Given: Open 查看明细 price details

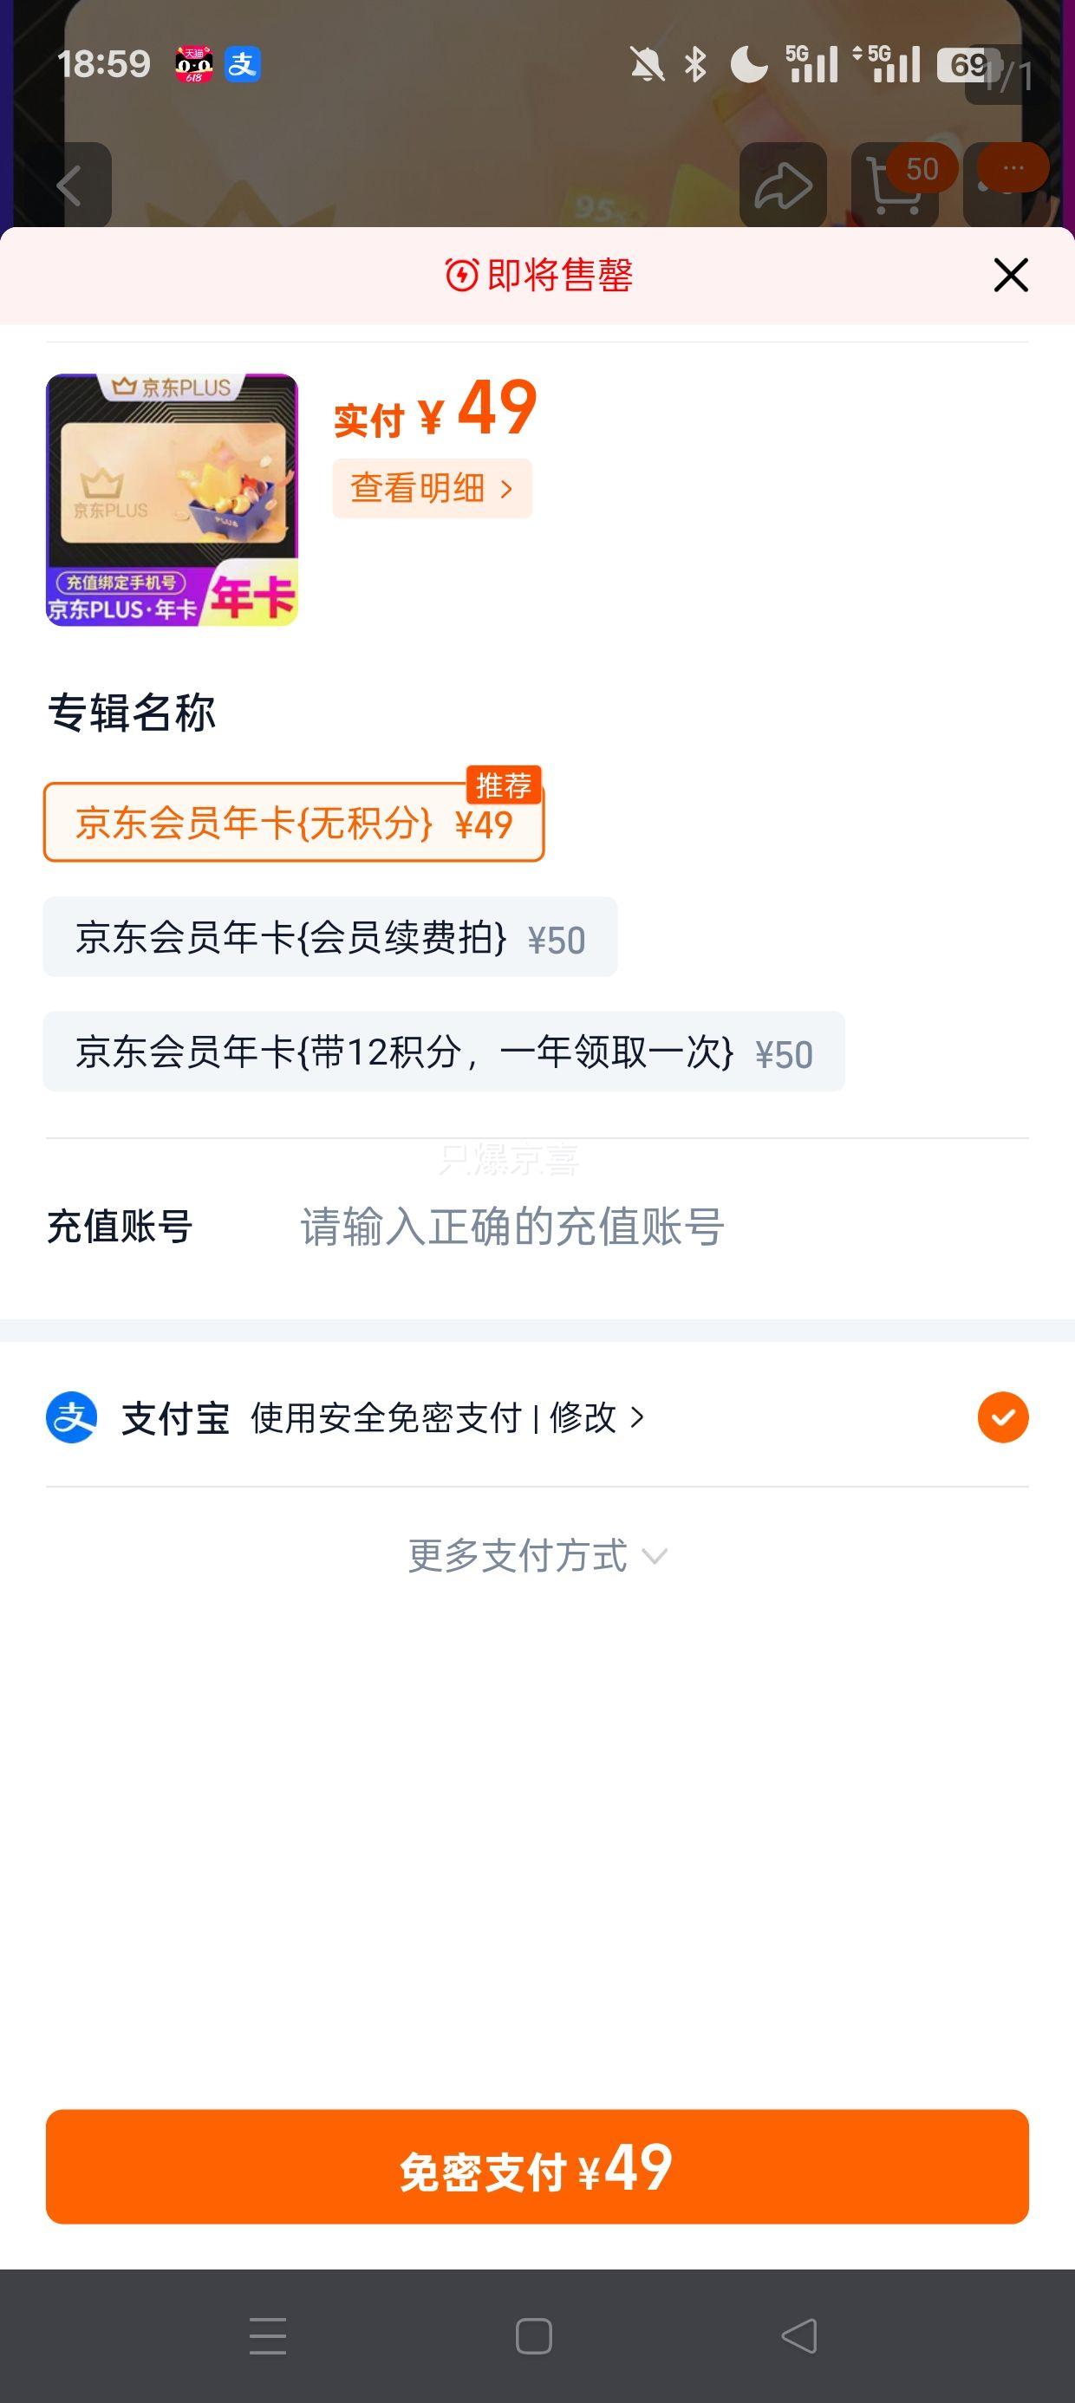Looking at the screenshot, I should pyautogui.click(x=432, y=488).
